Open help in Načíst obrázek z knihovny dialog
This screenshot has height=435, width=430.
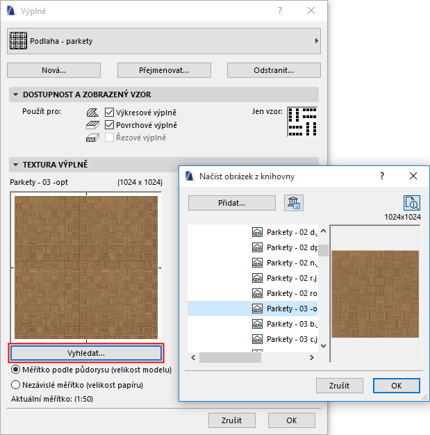pos(382,176)
